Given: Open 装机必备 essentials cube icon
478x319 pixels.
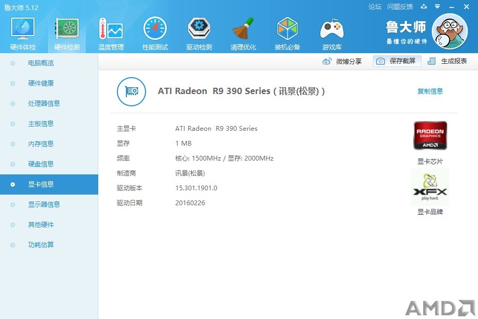Looking at the screenshot, I should [287, 29].
